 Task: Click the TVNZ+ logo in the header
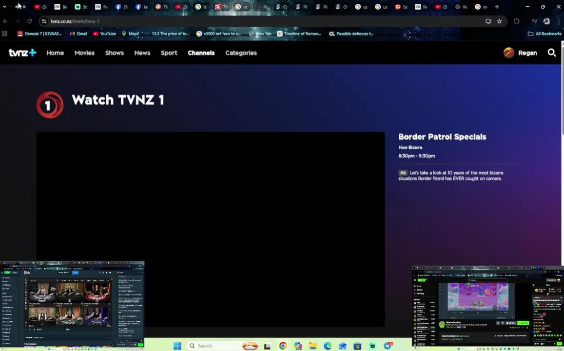coord(22,53)
